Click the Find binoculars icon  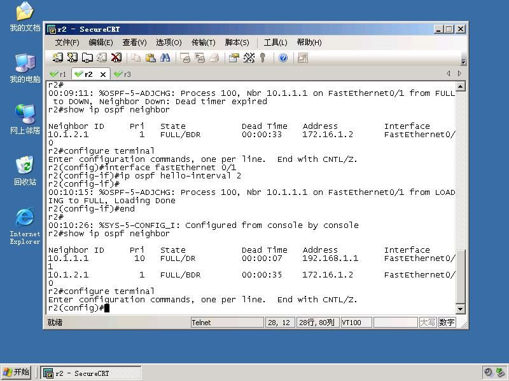[165, 58]
